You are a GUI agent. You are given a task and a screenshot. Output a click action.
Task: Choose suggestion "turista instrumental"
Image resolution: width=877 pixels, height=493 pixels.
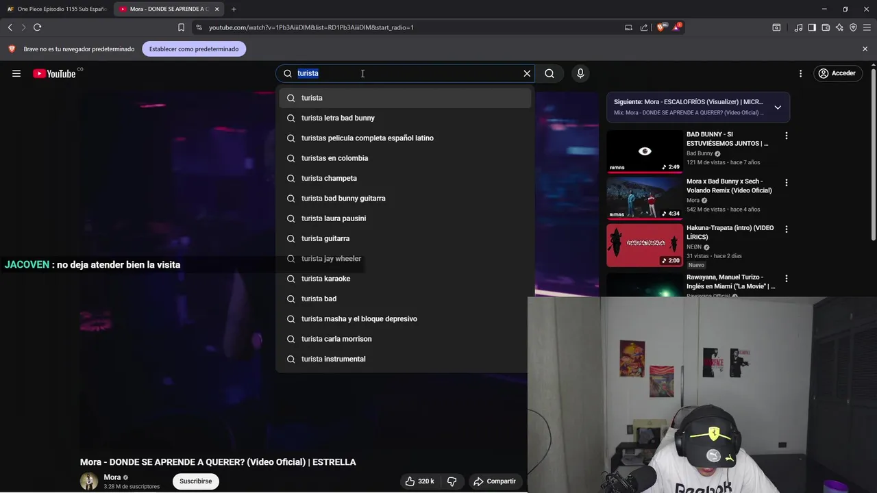pyautogui.click(x=405, y=359)
